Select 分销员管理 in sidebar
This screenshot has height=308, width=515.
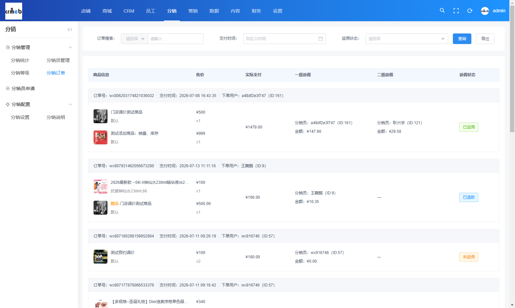point(58,60)
